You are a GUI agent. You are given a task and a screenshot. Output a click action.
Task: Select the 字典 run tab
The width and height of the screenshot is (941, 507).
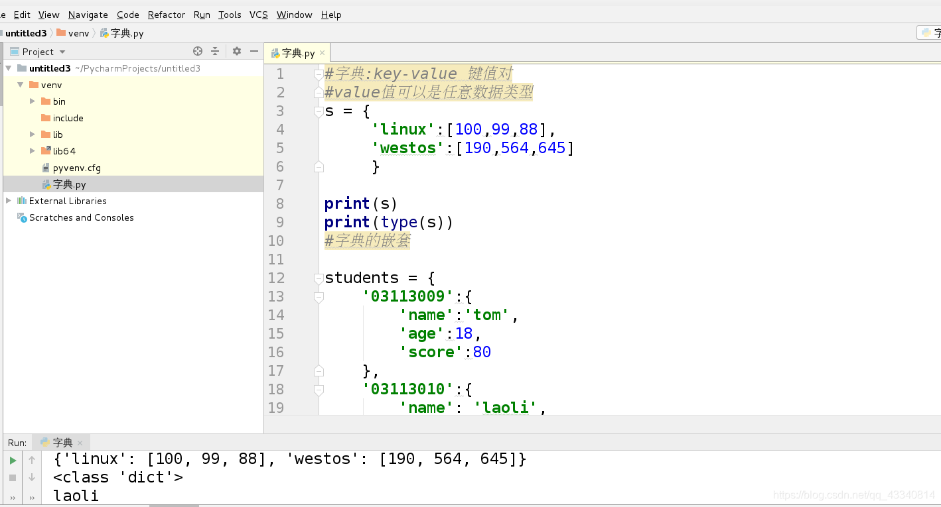[x=62, y=443]
